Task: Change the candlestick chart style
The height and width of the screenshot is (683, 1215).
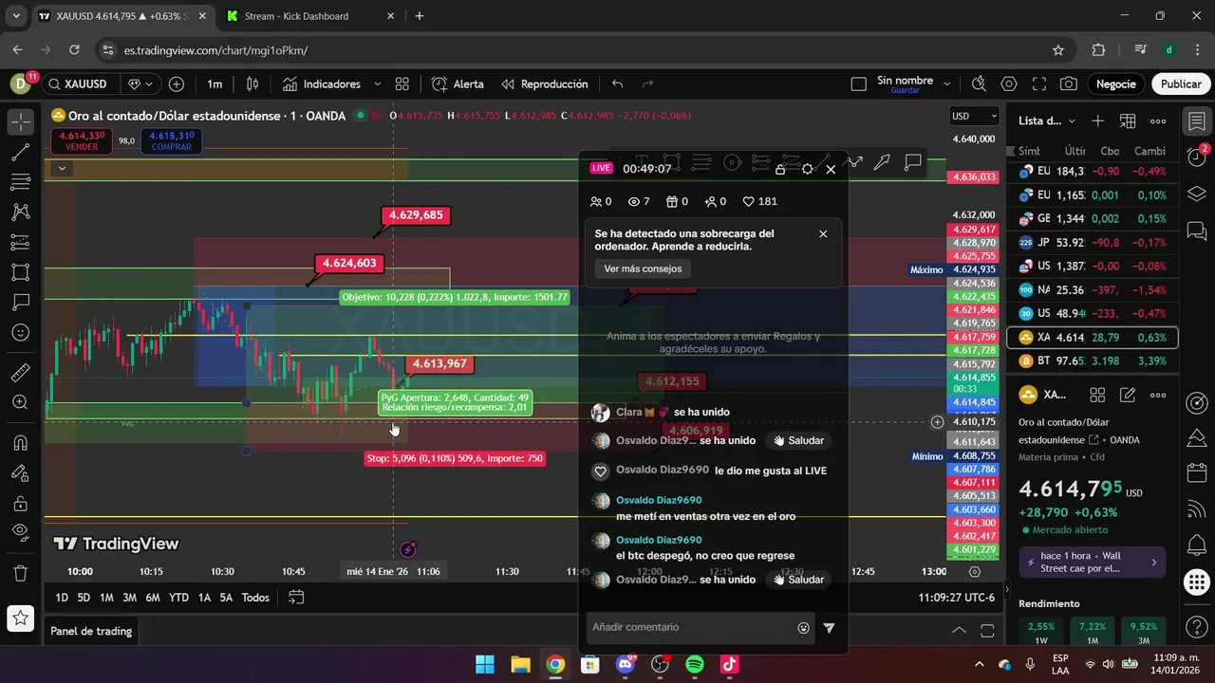Action: [252, 84]
